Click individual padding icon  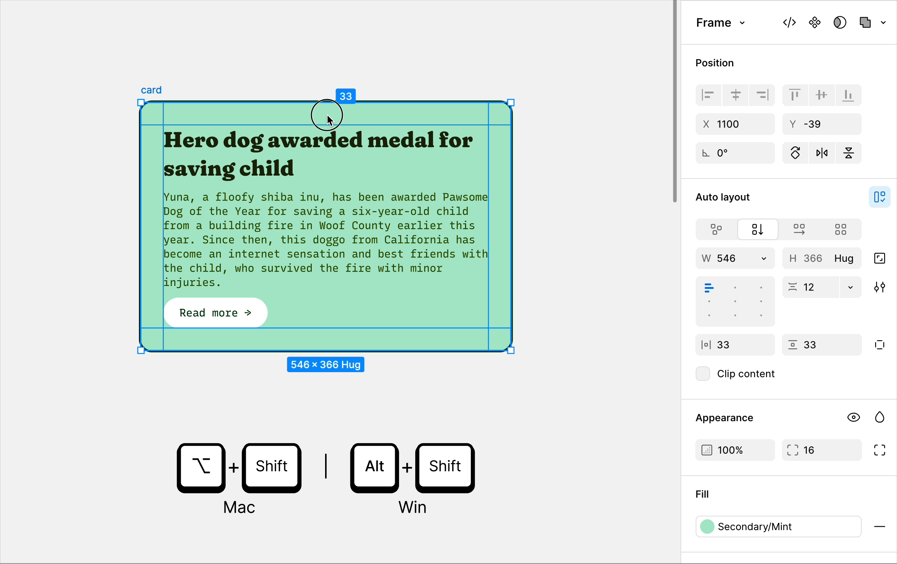(x=879, y=345)
